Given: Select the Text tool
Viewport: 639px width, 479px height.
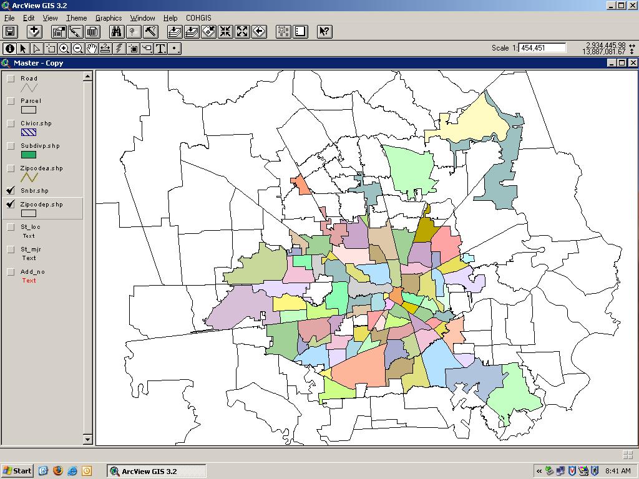Looking at the screenshot, I should pyautogui.click(x=160, y=49).
